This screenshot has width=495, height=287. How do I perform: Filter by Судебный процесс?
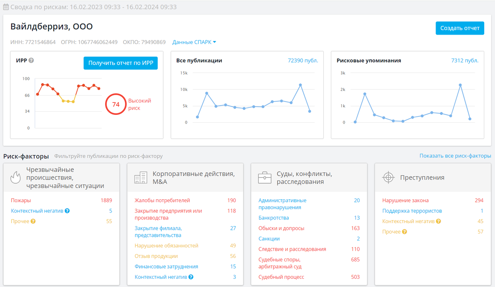point(281,277)
